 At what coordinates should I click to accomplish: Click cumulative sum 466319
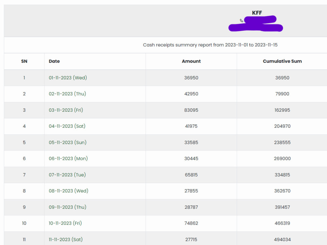coord(283,223)
